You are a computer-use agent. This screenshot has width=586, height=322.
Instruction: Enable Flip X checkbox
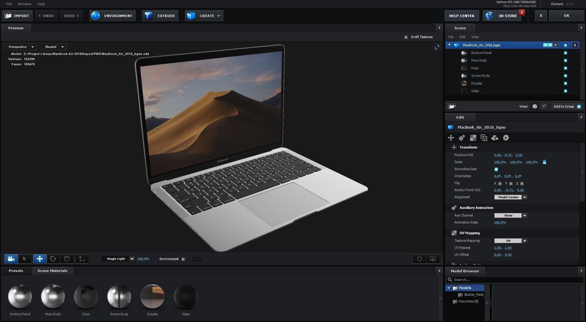(500, 183)
